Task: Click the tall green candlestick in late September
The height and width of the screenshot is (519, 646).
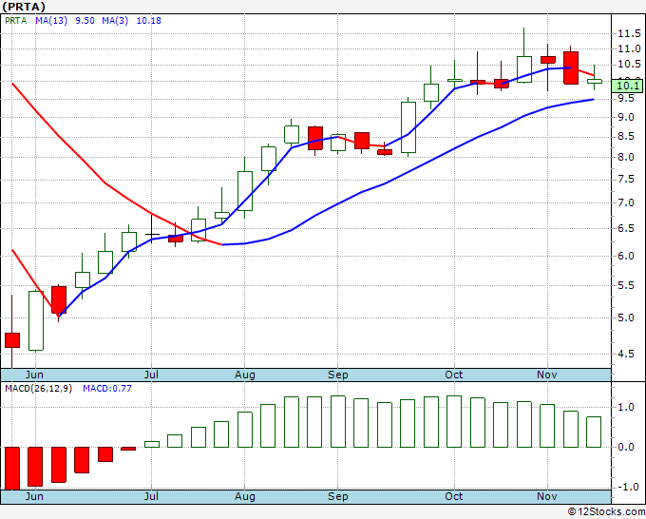Action: [x=408, y=127]
